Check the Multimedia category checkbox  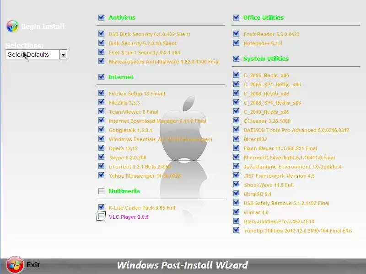pos(101,191)
